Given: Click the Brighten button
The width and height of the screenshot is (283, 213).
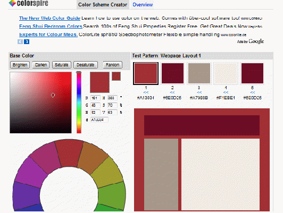Looking at the screenshot, I should [x=20, y=65].
